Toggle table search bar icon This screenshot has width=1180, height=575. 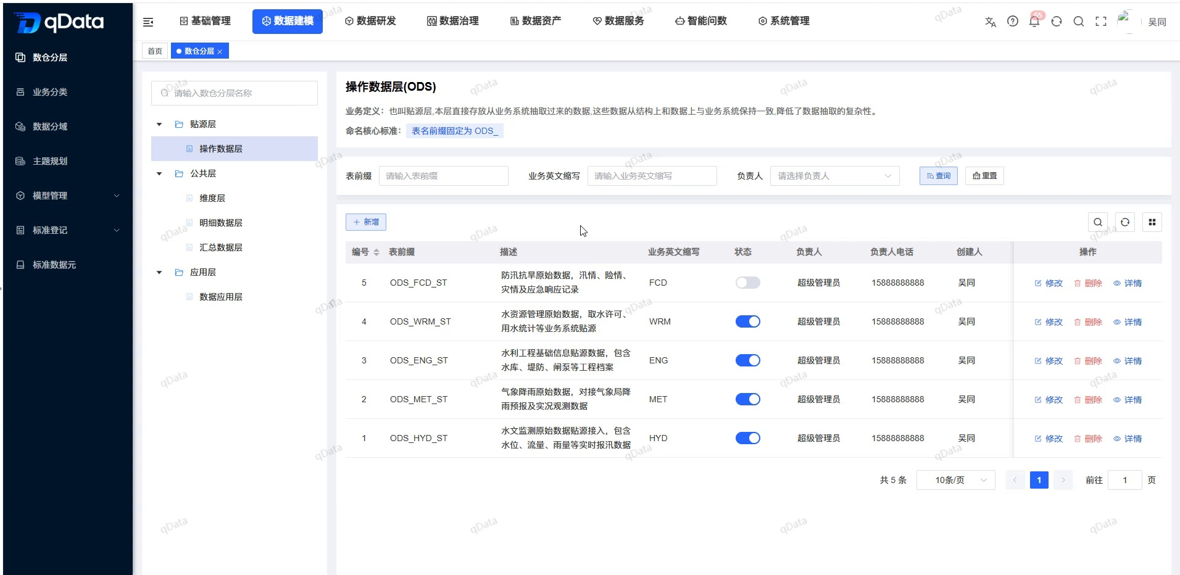(x=1098, y=222)
